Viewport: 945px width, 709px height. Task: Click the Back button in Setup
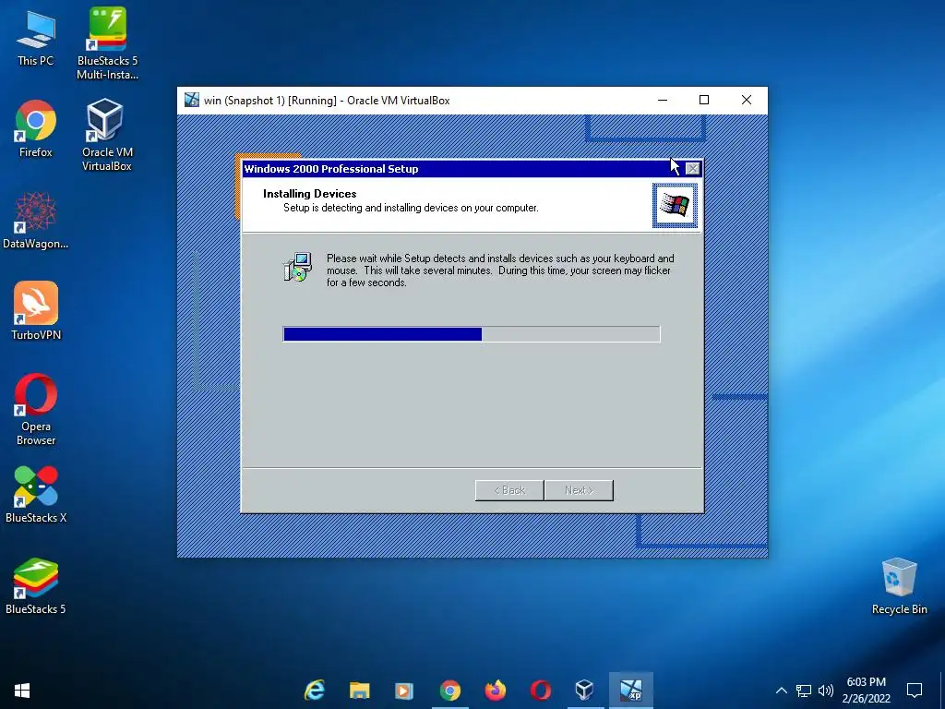[x=509, y=490]
